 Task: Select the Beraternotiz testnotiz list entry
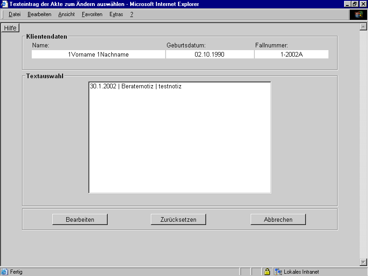[136, 86]
